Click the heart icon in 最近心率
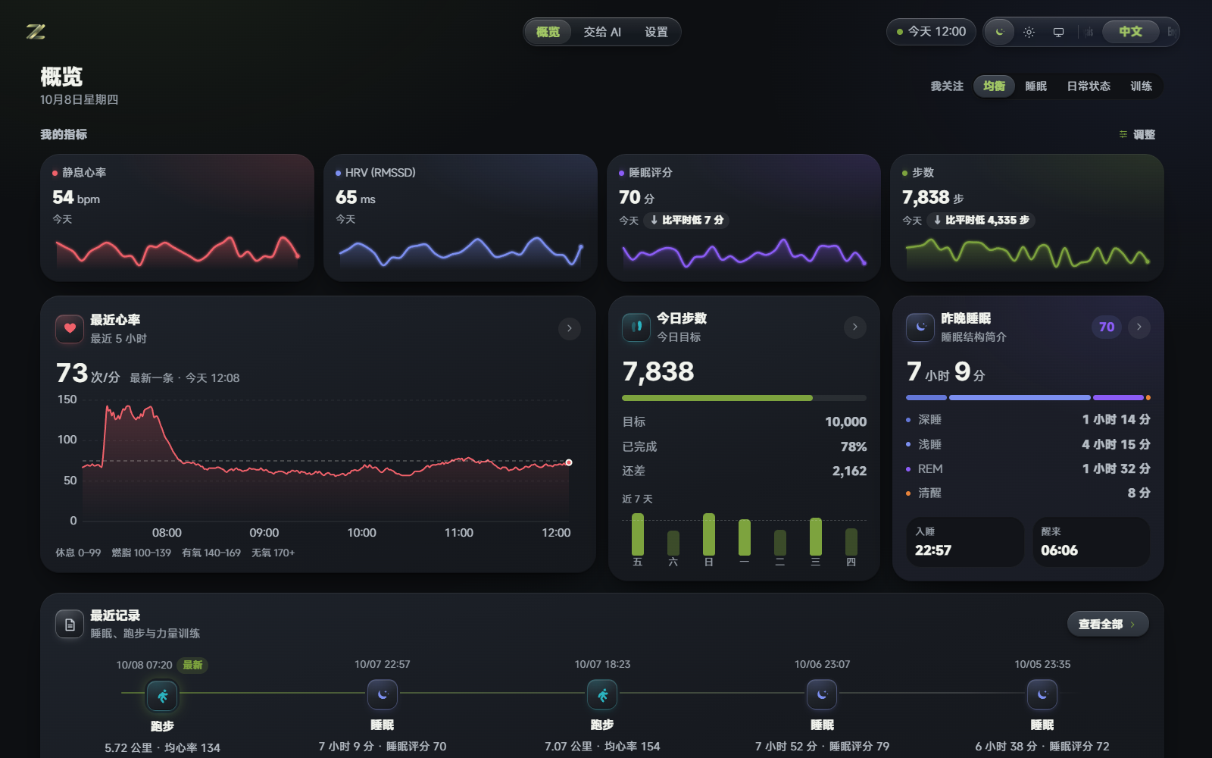The height and width of the screenshot is (758, 1212). pyautogui.click(x=70, y=328)
